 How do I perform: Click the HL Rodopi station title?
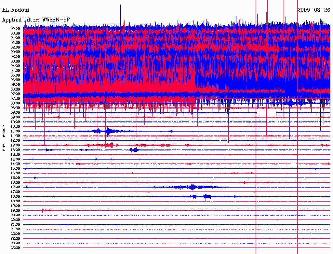tap(16, 10)
